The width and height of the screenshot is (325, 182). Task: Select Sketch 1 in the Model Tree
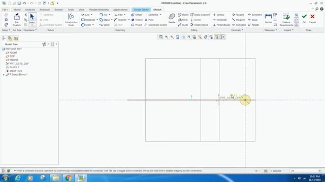pyautogui.click(x=12, y=67)
